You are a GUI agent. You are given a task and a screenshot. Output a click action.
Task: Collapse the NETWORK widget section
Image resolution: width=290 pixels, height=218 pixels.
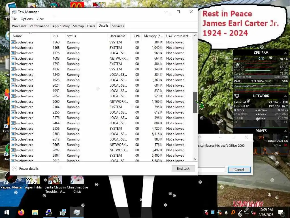pyautogui.click(x=285, y=96)
